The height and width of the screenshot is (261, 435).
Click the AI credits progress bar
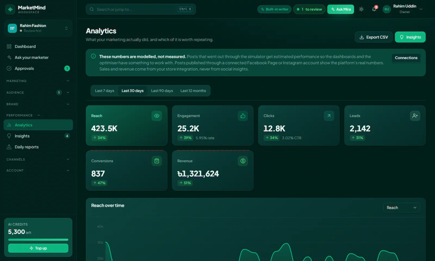pos(38,240)
